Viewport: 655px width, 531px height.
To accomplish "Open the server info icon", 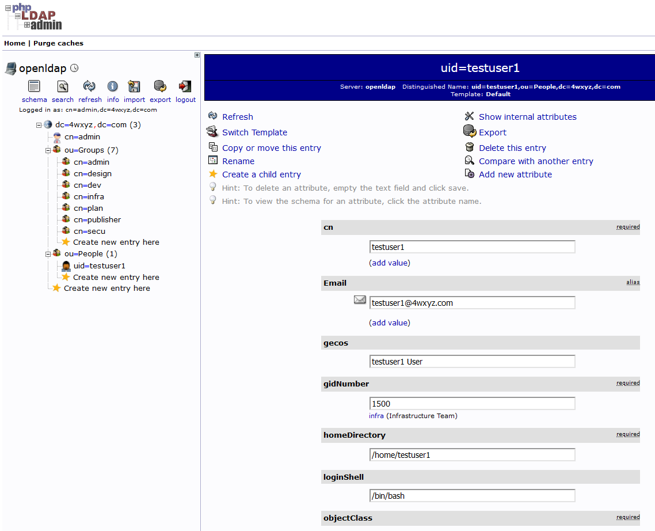I will (x=112, y=86).
